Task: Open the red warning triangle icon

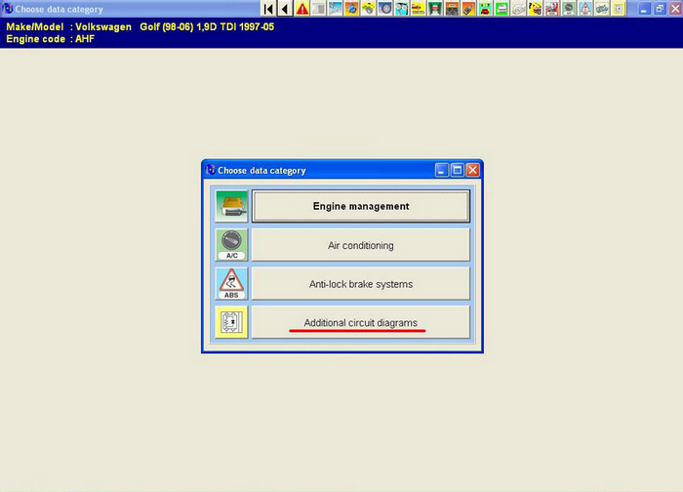Action: pyautogui.click(x=302, y=9)
